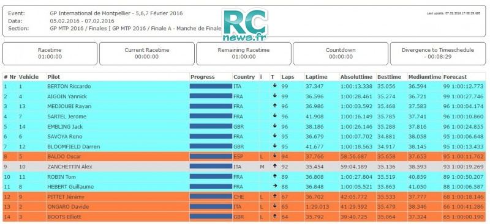The height and width of the screenshot is (224, 490).
Task: Click up arrow trend icon for ZANCHETTIN Alex
Action: (274, 167)
